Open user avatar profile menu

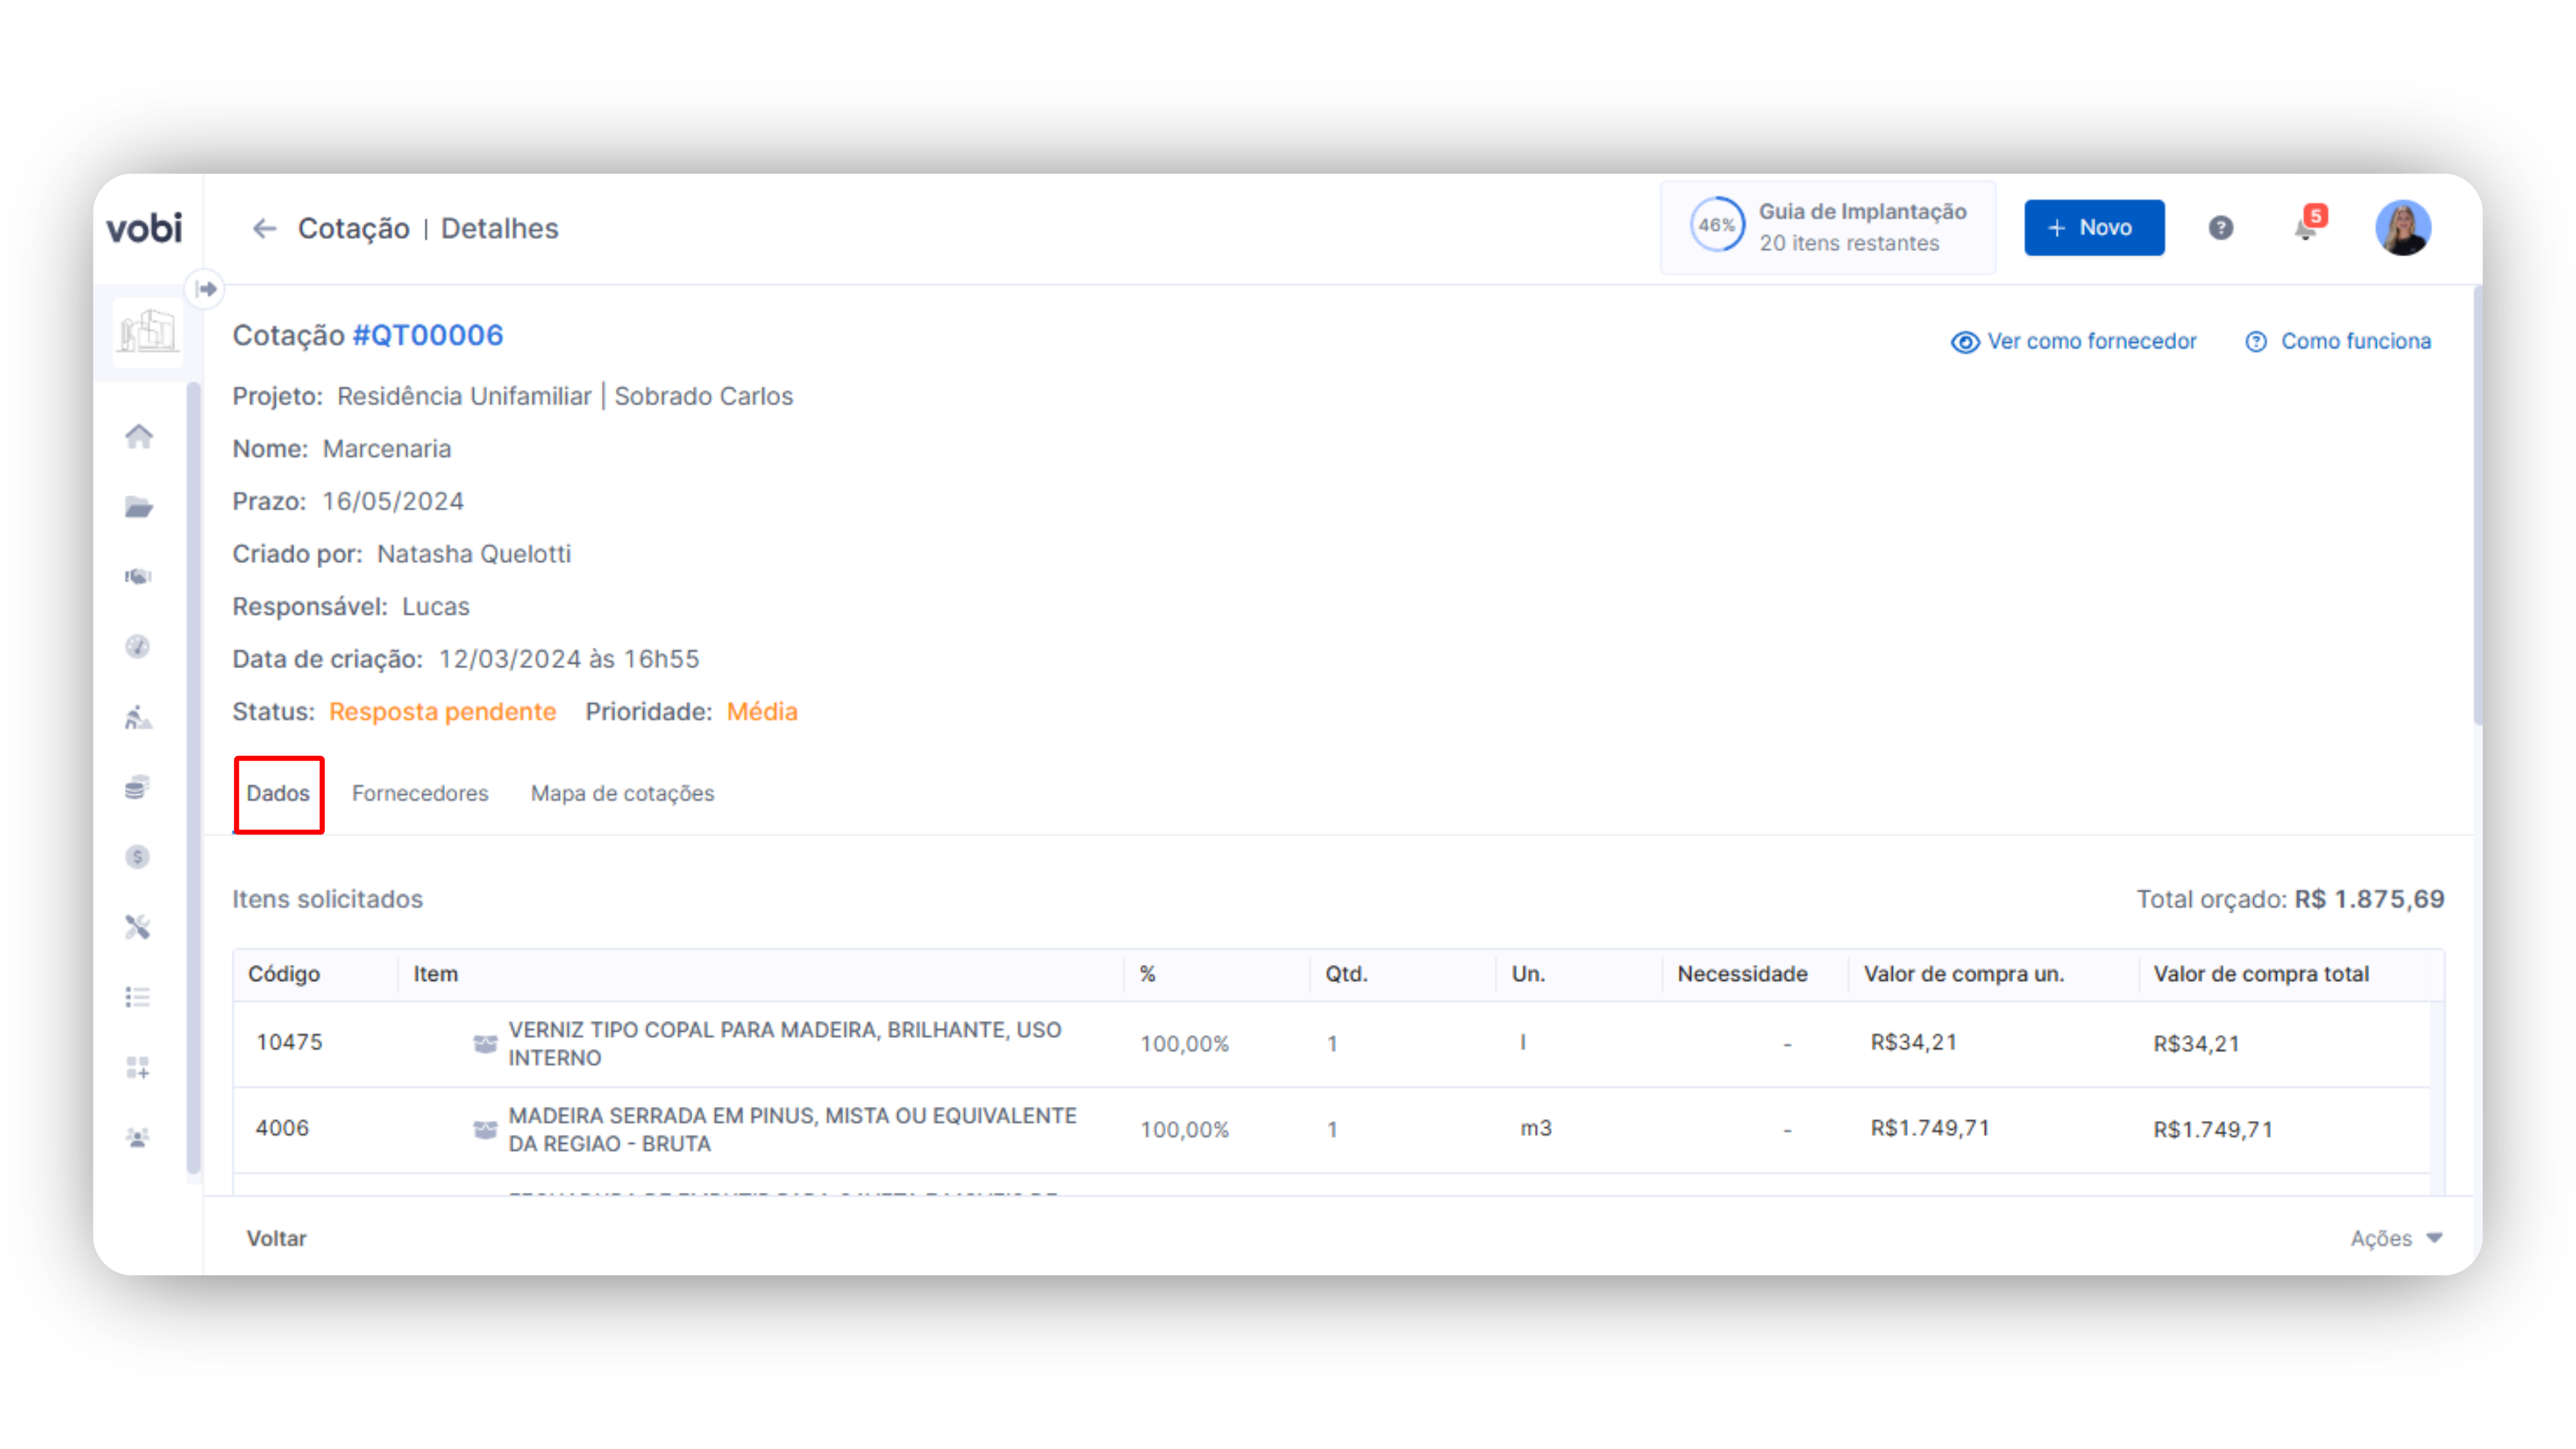[x=2404, y=228]
